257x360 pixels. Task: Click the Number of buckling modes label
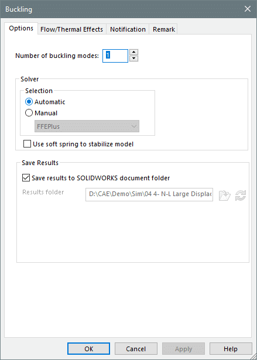tap(57, 56)
